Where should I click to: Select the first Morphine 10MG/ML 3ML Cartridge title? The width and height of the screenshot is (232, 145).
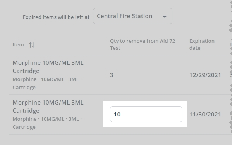[48, 67]
